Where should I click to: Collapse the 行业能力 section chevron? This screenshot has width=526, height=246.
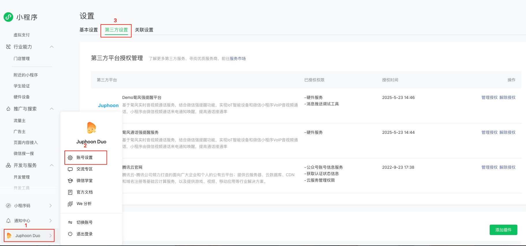click(x=52, y=47)
